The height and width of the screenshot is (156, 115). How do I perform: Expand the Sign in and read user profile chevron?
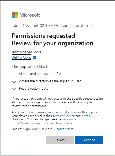pos(14,74)
